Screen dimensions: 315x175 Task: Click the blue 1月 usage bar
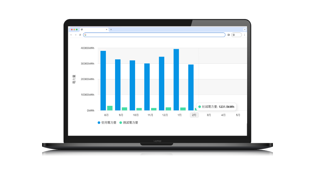[x=176, y=80]
